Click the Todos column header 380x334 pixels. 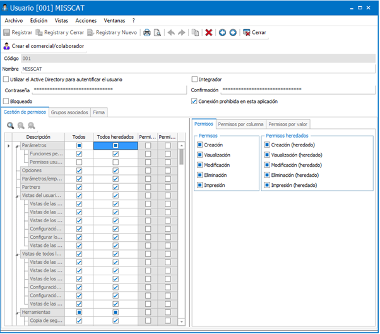pyautogui.click(x=79, y=137)
